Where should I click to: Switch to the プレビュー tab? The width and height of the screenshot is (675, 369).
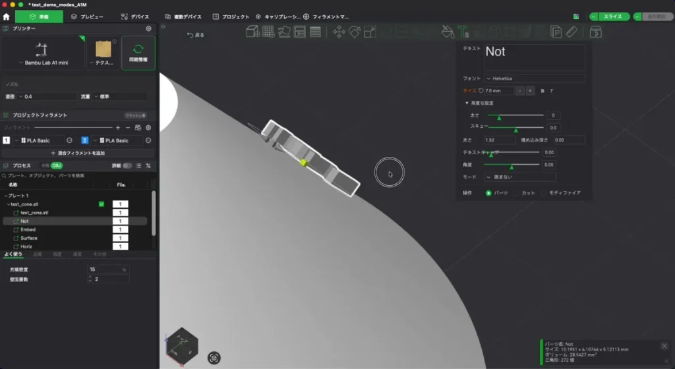point(88,16)
